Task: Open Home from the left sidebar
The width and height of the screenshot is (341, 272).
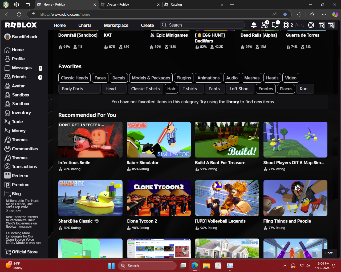Action: pos(14,50)
